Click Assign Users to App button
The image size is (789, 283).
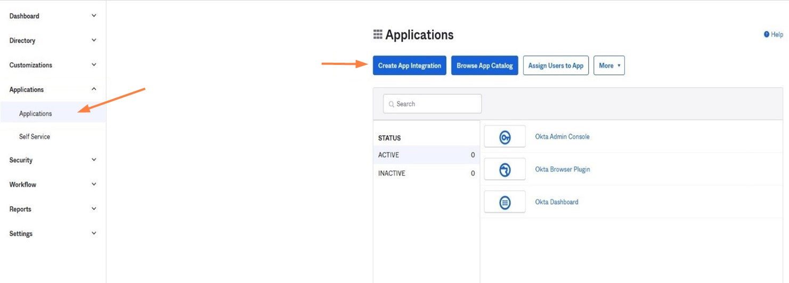click(556, 65)
